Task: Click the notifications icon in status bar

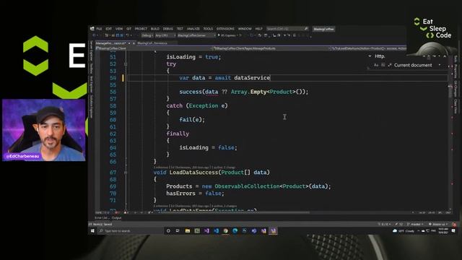Action: coord(454,225)
